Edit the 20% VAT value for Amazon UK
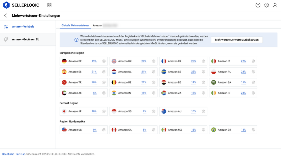 click(144, 61)
